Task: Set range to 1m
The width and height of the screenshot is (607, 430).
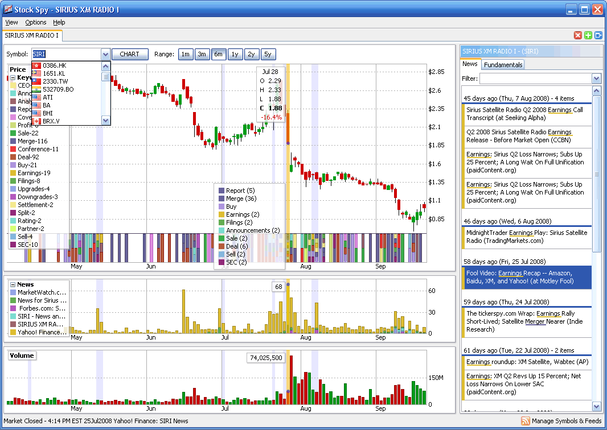Action: [186, 54]
